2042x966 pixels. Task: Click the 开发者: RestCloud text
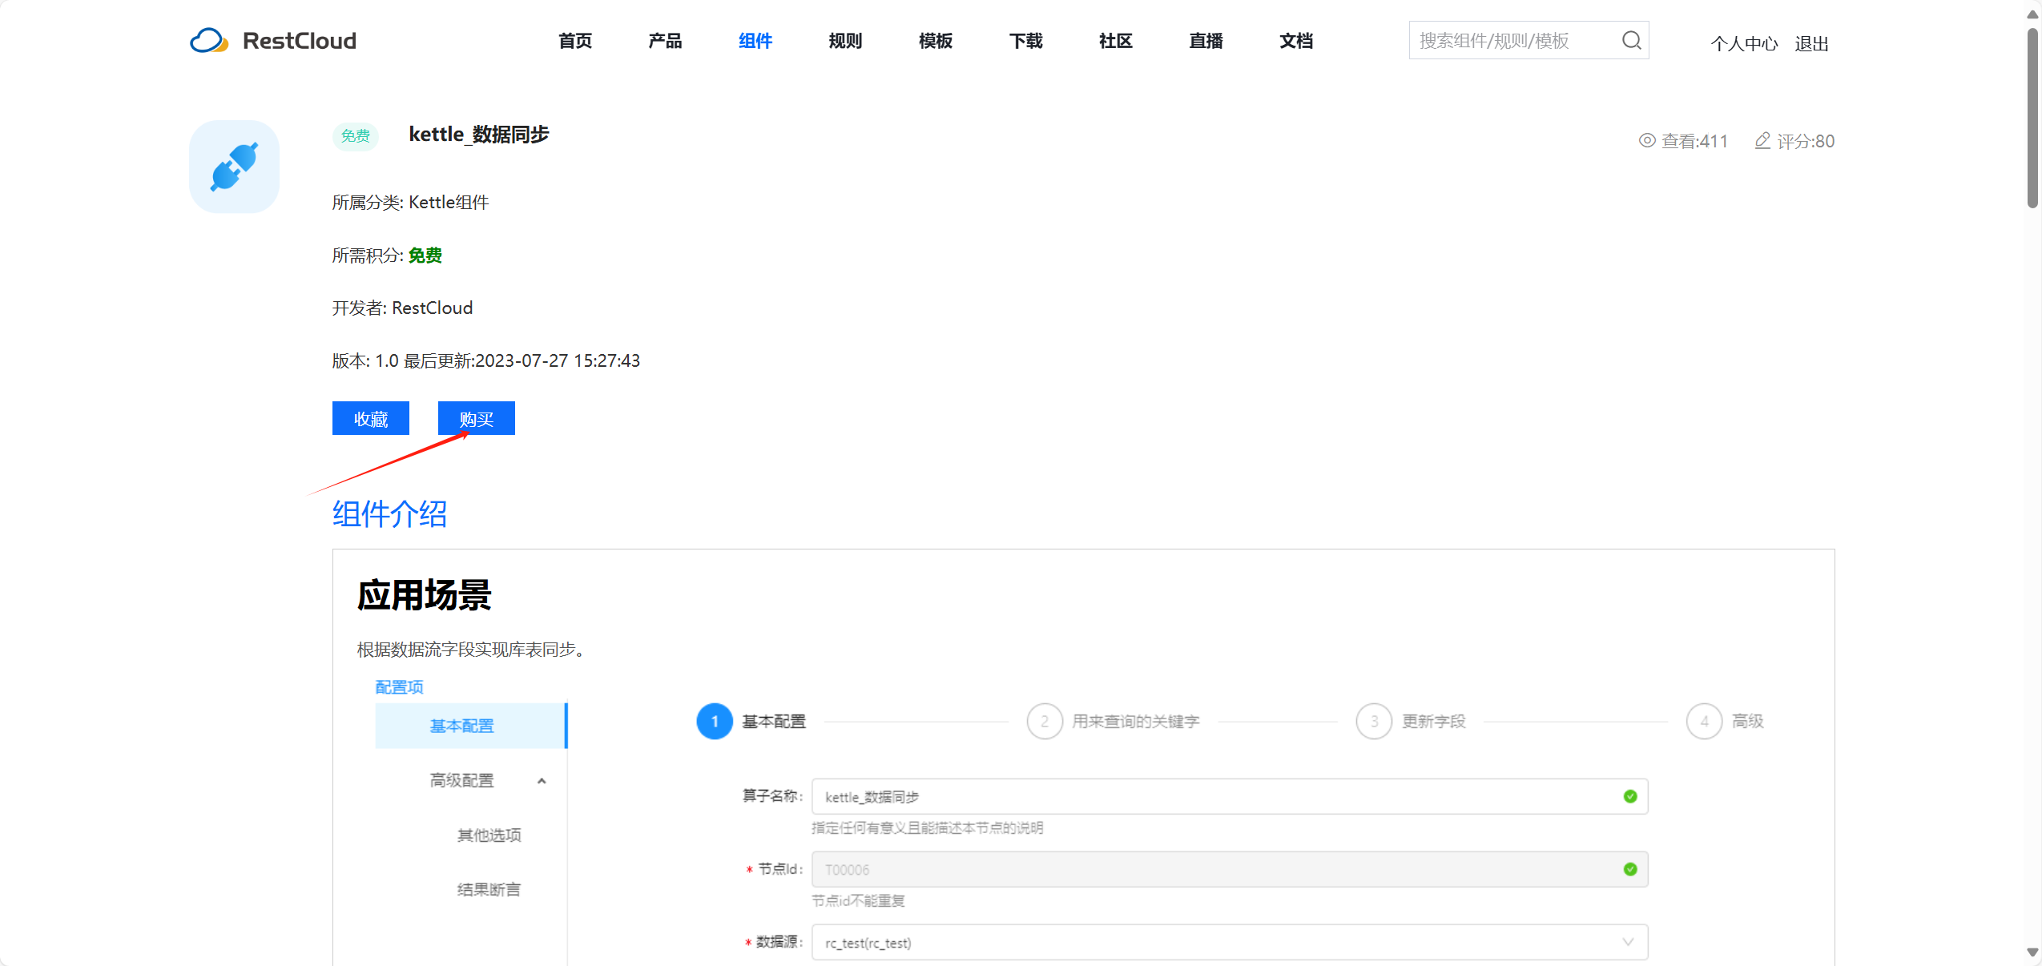point(403,308)
